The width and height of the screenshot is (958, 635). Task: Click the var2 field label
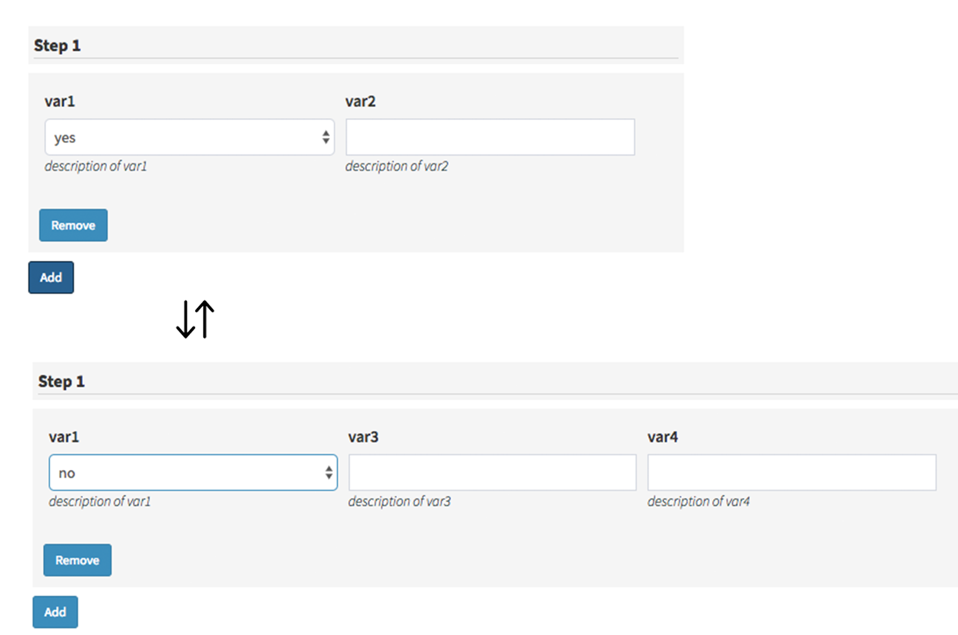click(361, 101)
